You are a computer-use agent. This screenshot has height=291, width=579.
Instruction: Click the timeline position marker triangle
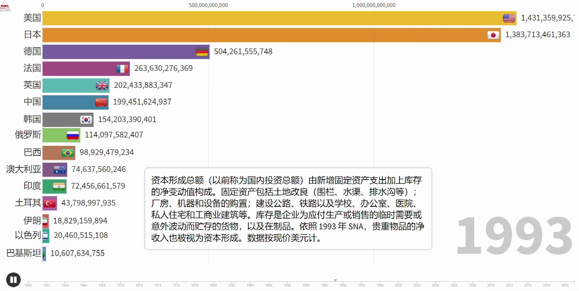click(335, 280)
